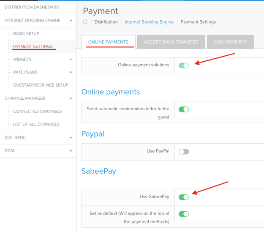Expand the iCal Sync menu arrow

pyautogui.click(x=71, y=138)
